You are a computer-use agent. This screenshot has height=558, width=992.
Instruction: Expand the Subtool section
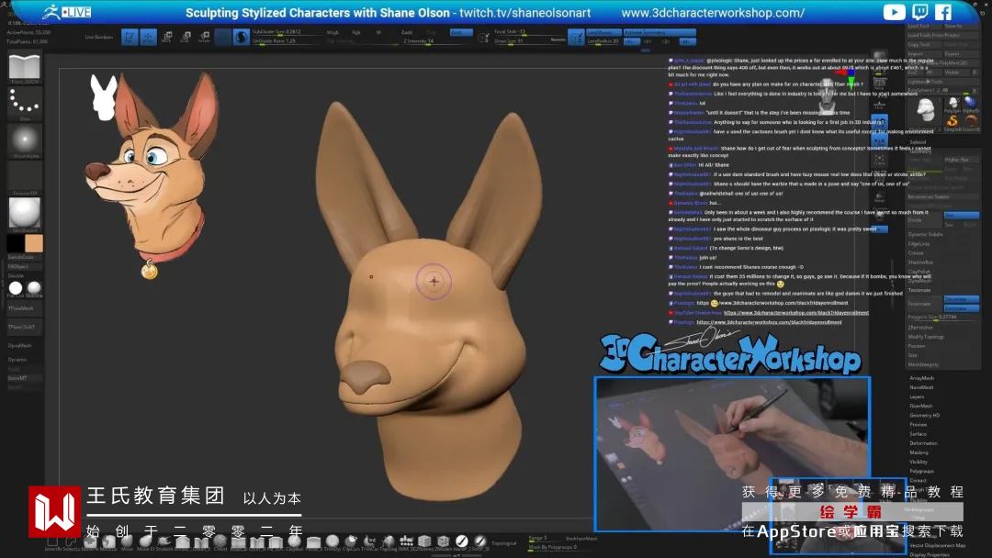(918, 142)
